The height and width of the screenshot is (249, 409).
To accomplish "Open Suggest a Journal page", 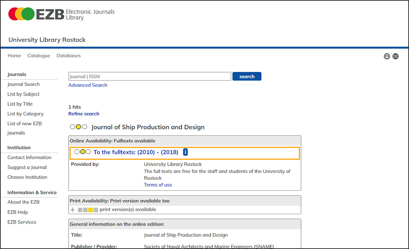I will [27, 167].
